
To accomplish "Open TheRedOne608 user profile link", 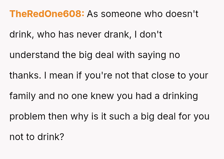I will 47,14.
